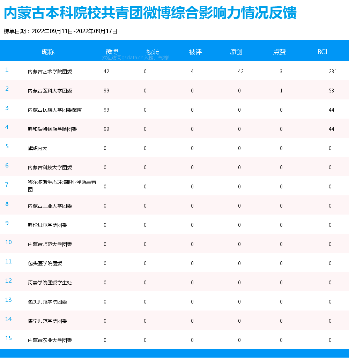Click 微博 count 99 for 呼和浩特民族学院团委
Image resolution: width=349 pixels, height=359 pixels.
(x=106, y=129)
